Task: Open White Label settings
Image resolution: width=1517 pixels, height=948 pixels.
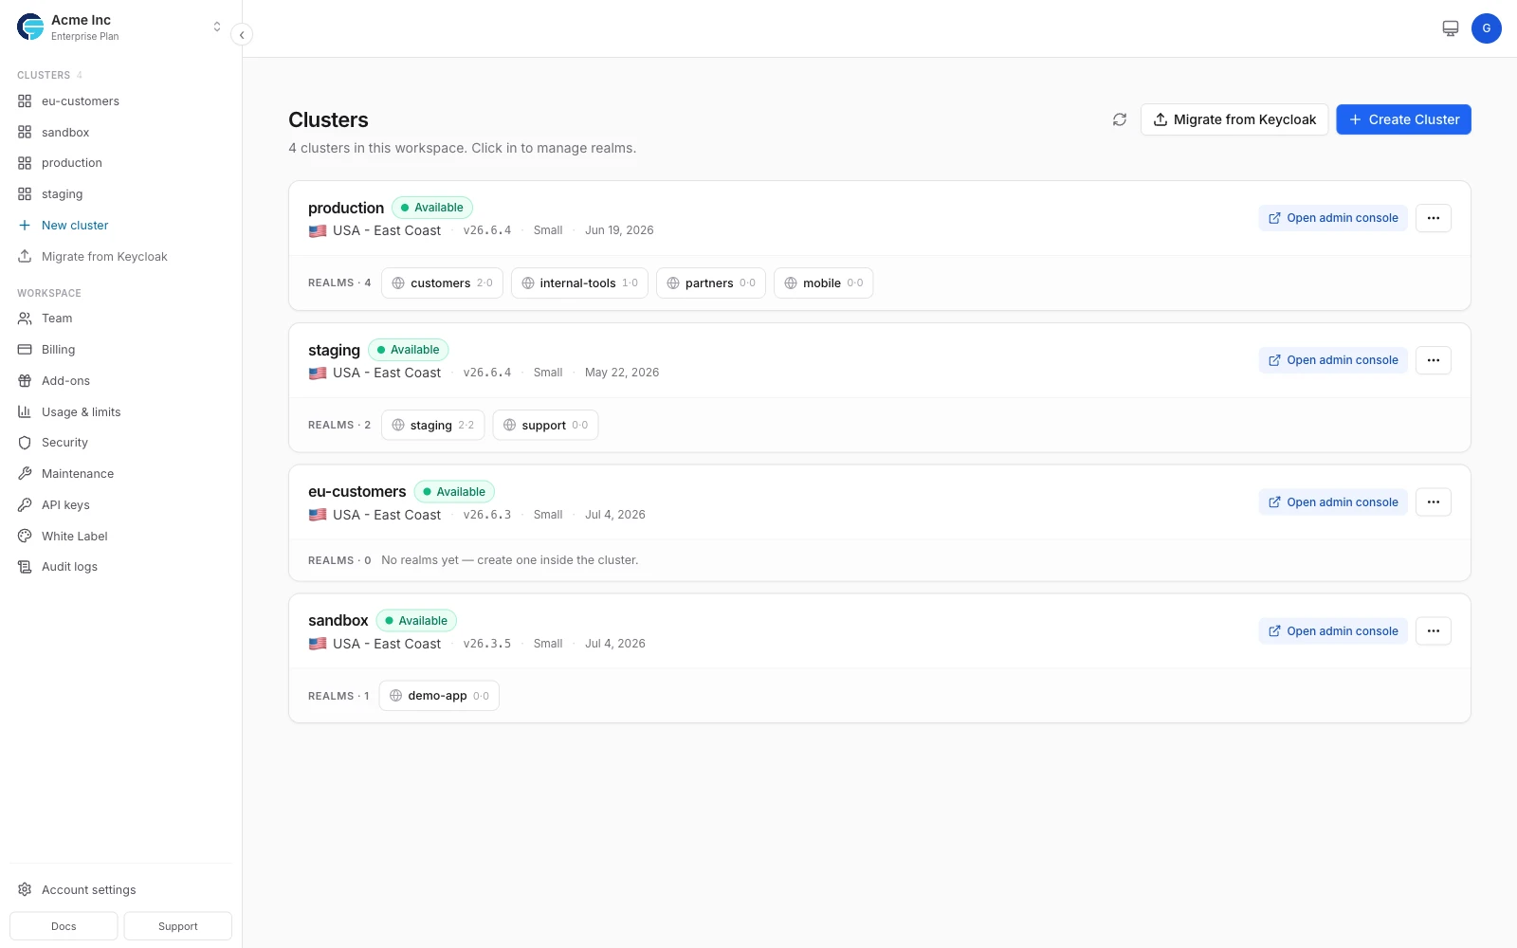Action: [x=121, y=537]
